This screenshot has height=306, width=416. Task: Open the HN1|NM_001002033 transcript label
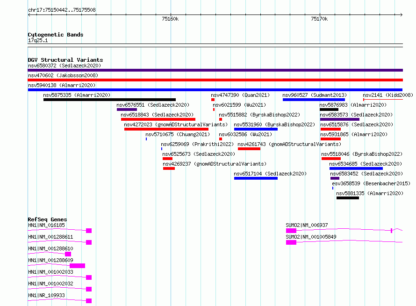point(50,272)
